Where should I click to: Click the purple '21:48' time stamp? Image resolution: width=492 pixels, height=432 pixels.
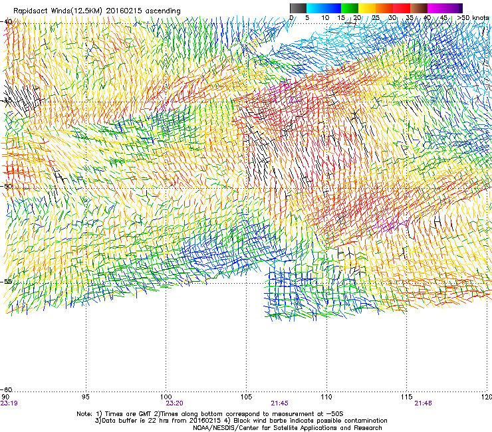coord(423,403)
